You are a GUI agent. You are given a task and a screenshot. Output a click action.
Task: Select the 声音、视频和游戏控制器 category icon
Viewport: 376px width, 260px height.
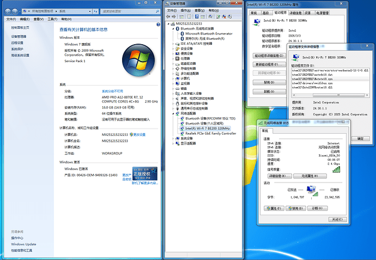pos(178,99)
